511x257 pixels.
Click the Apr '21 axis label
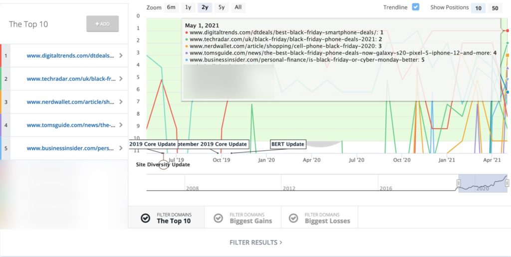coord(492,160)
